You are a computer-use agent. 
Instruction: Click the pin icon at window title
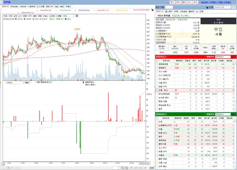pos(2,2)
